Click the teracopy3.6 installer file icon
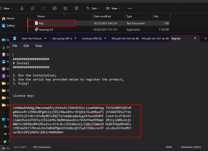Screen dimensions: 208x151 click(36, 29)
